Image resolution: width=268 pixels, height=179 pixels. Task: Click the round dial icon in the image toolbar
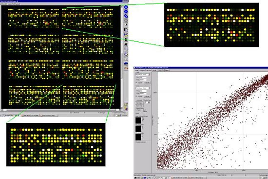coord(126,54)
